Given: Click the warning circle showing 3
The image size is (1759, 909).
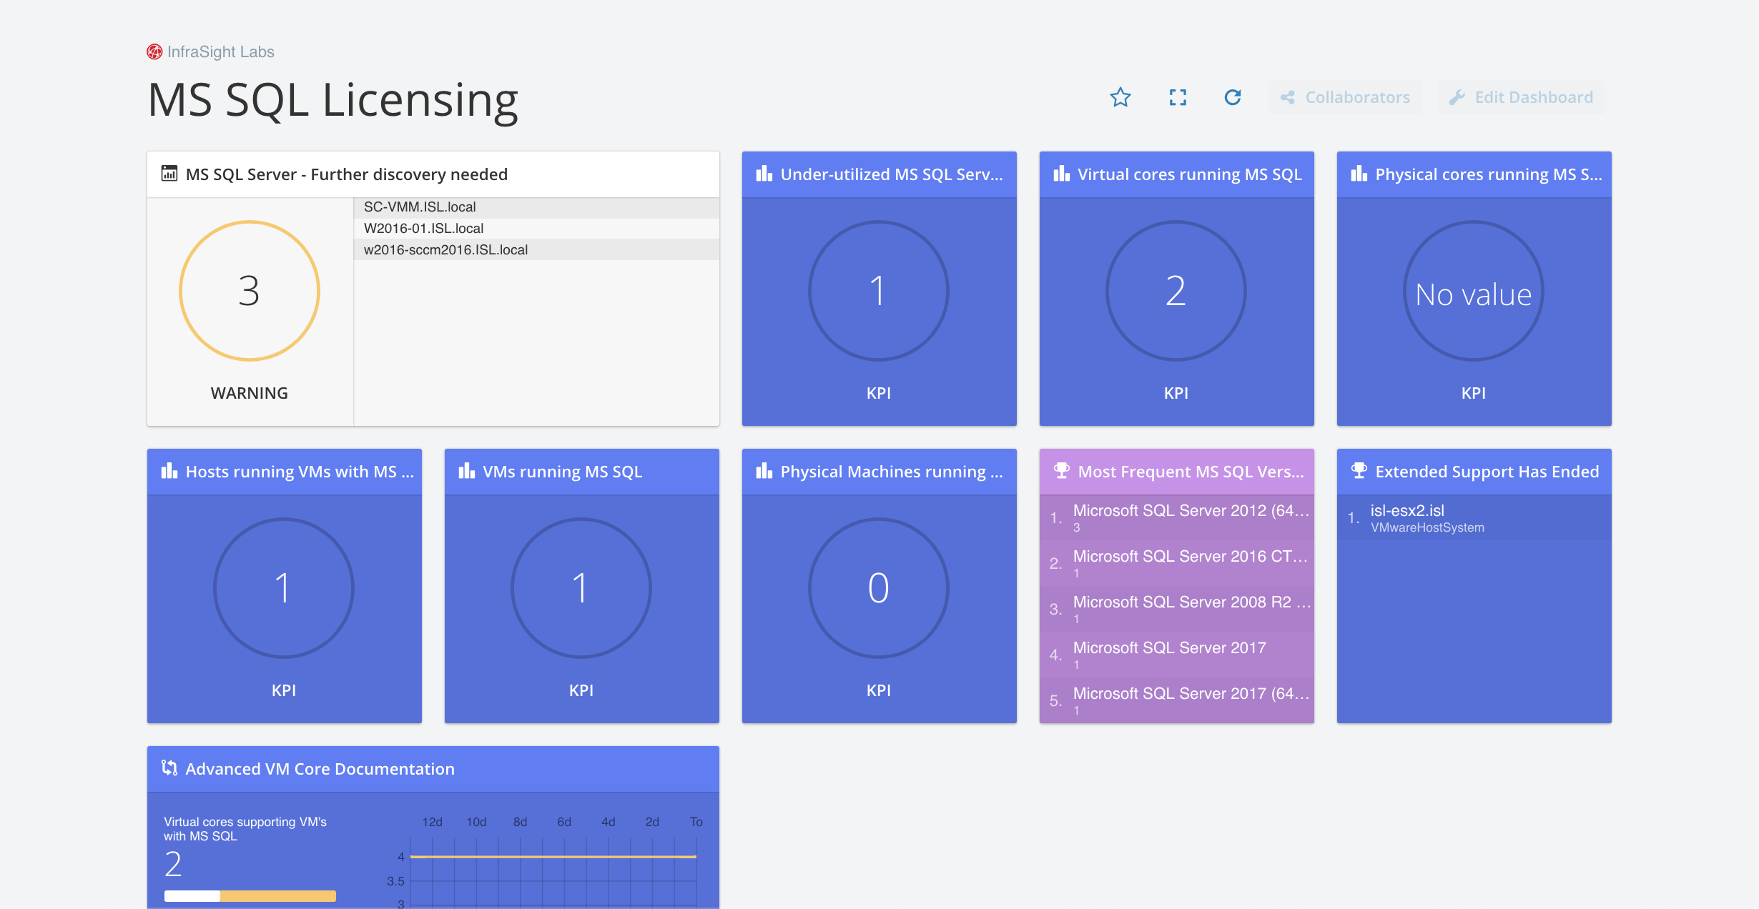Looking at the screenshot, I should pyautogui.click(x=250, y=291).
